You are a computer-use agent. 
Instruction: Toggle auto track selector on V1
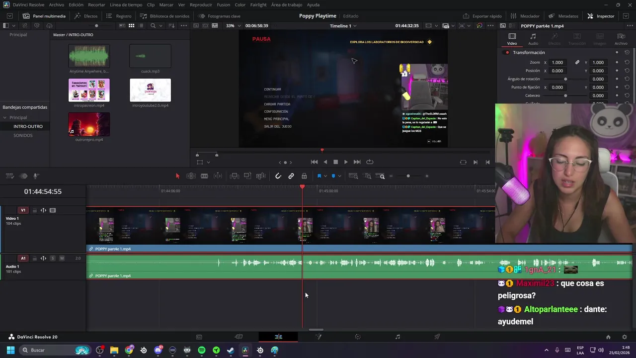point(43,210)
